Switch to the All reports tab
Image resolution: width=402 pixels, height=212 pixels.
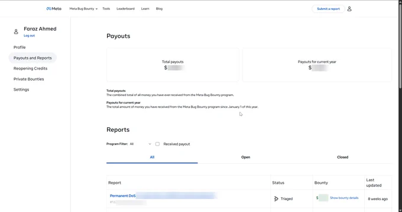tap(152, 157)
